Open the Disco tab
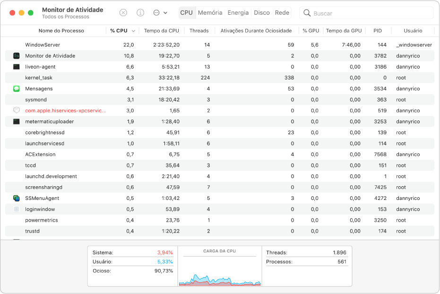Image resolution: width=440 pixels, height=294 pixels. pyautogui.click(x=262, y=13)
